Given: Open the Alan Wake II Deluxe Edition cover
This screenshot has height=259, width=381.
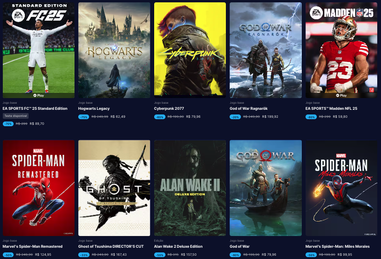Looking at the screenshot, I should tap(190, 188).
